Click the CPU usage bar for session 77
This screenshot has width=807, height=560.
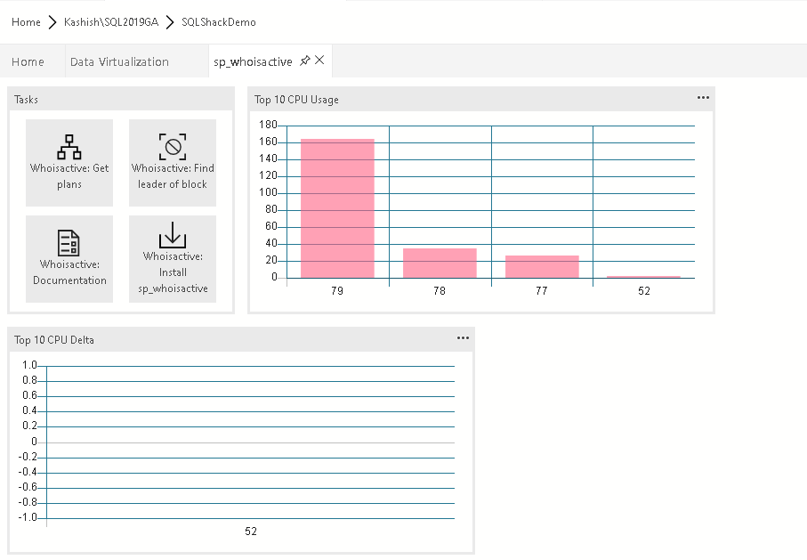[542, 266]
